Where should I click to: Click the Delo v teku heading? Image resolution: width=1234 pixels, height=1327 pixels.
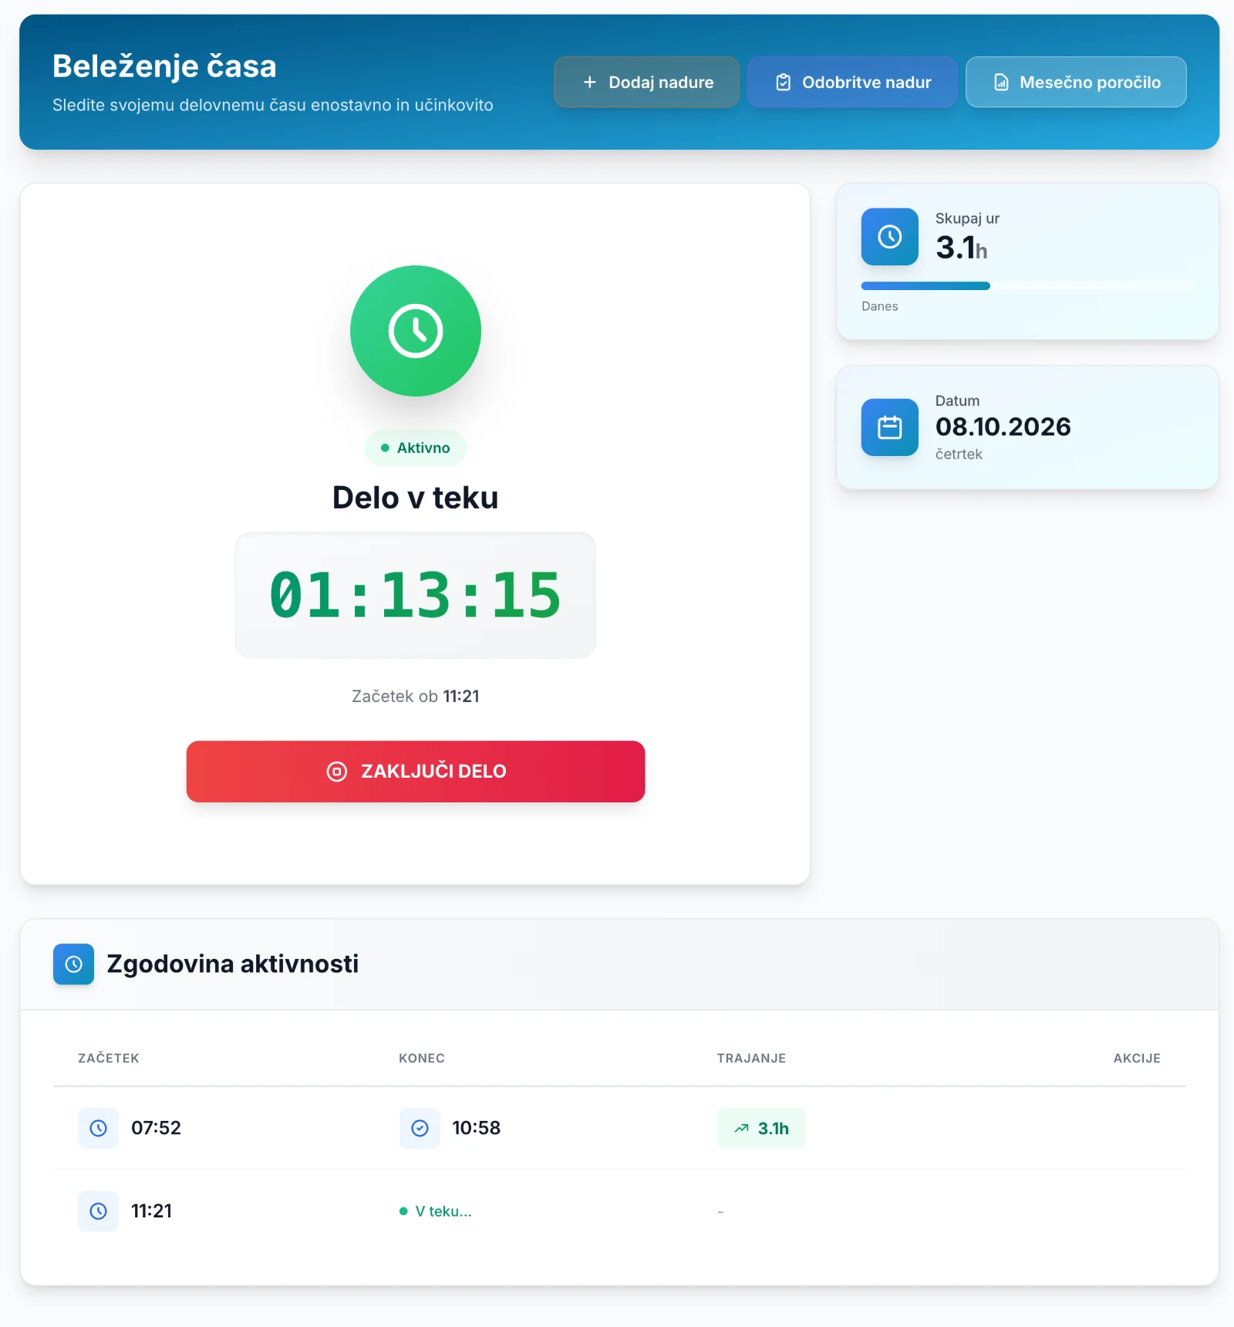click(x=416, y=498)
